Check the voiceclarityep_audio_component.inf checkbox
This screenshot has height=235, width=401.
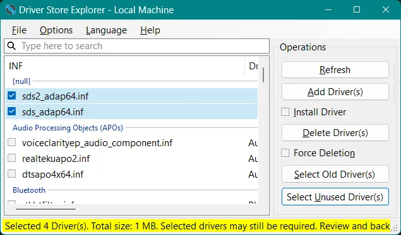[x=12, y=142]
